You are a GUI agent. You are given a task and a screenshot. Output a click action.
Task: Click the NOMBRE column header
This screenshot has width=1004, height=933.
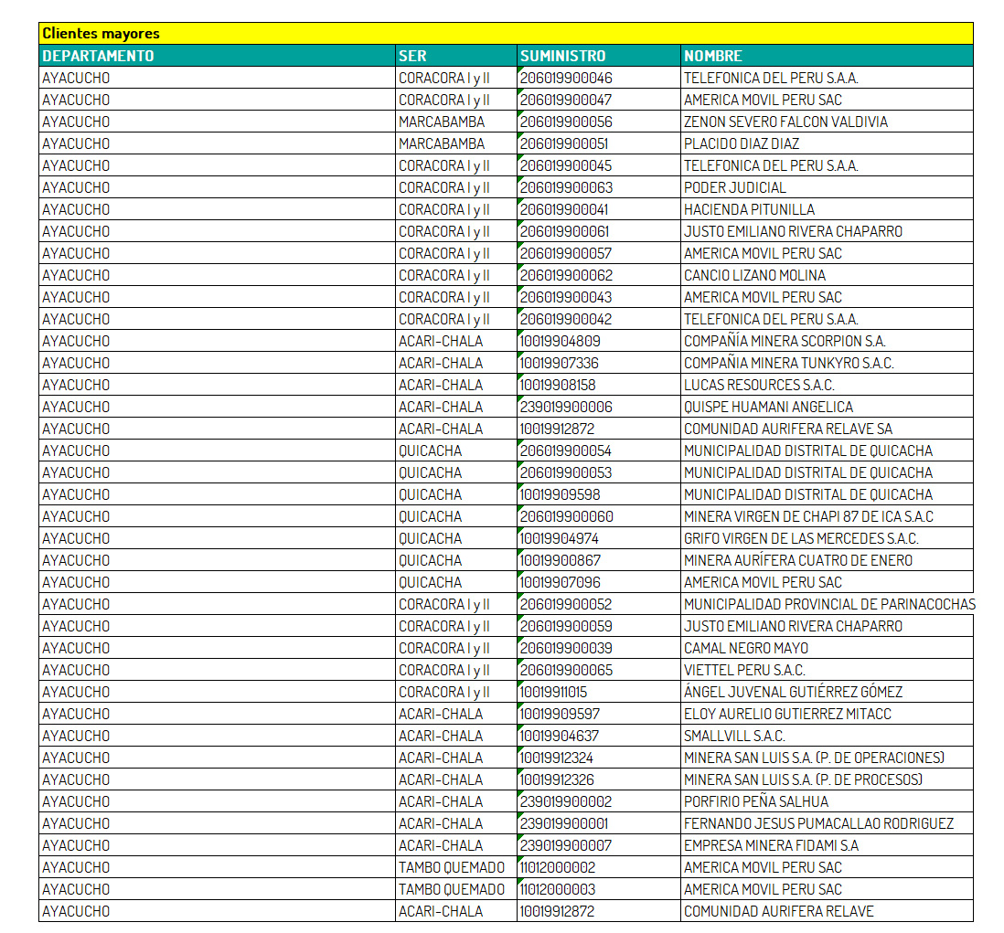click(827, 56)
